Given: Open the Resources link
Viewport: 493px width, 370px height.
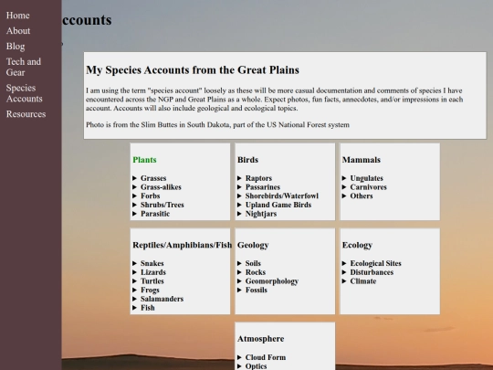Looking at the screenshot, I should pos(26,114).
